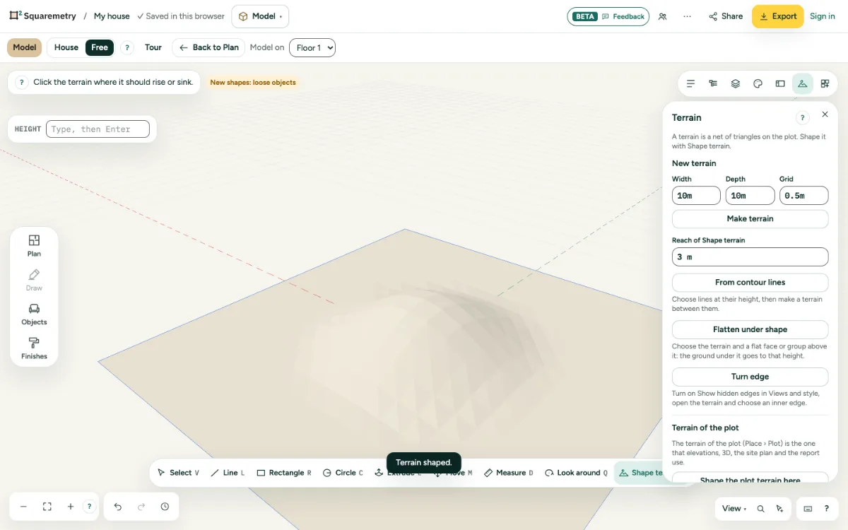Open Terrain panel help question mark

(x=802, y=118)
